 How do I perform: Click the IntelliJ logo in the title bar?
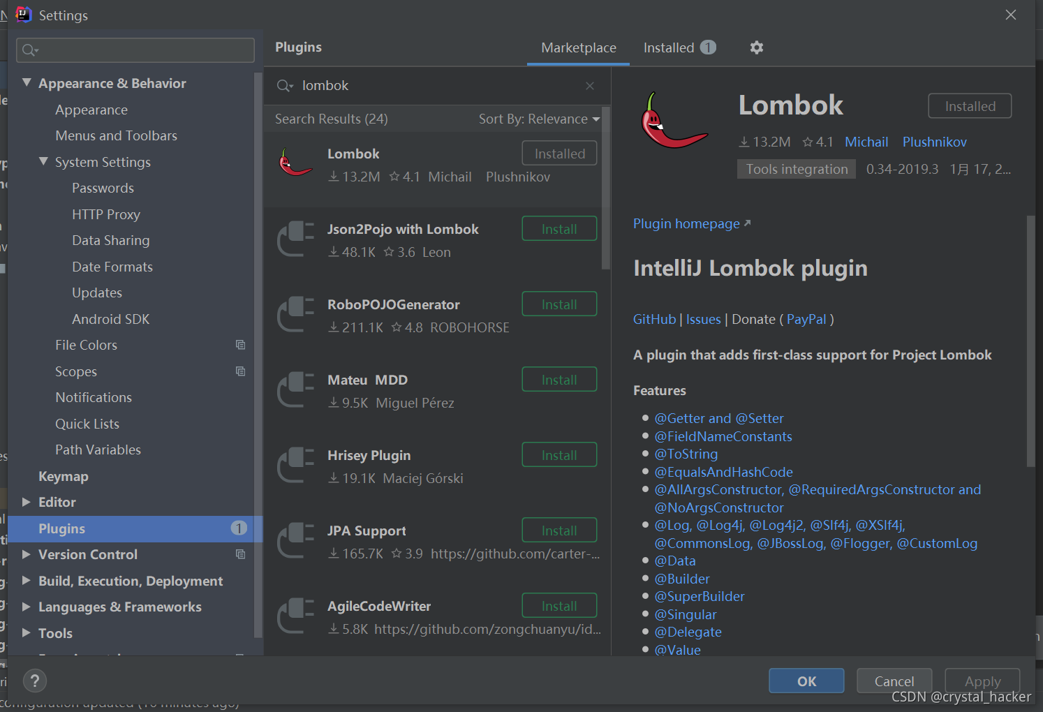click(x=24, y=15)
